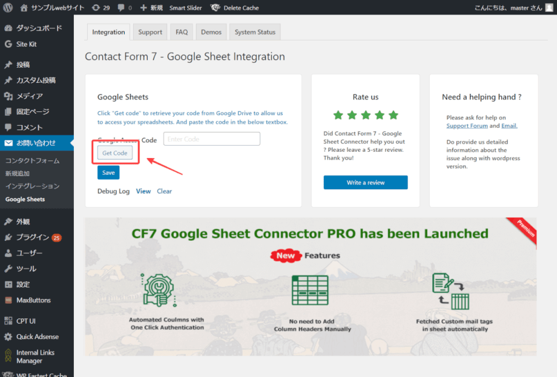Click the blue Save button
Screen dimensions: 557x377
pos(108,172)
